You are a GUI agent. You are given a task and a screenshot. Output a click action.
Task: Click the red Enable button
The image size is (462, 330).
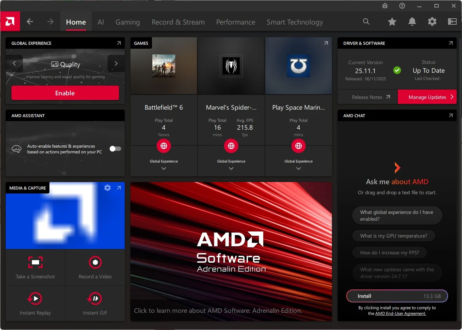pos(65,93)
